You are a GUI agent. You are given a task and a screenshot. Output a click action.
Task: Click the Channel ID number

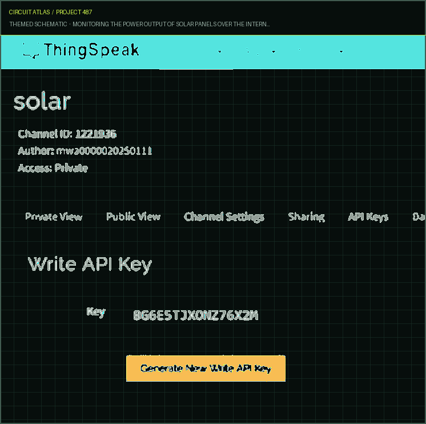pos(96,134)
